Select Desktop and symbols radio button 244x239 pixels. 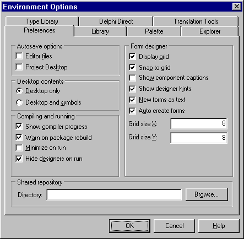19,102
